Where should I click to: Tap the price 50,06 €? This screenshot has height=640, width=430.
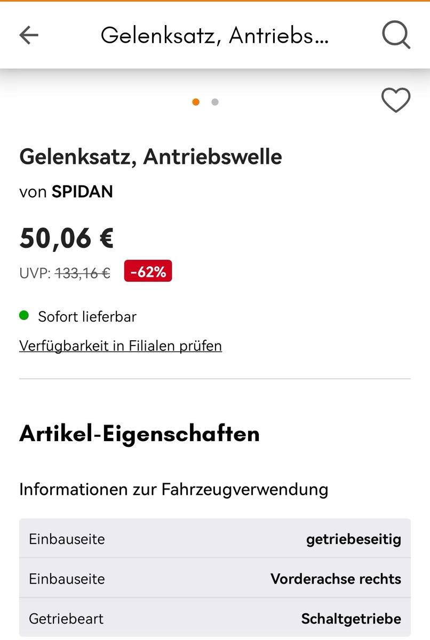coord(67,238)
